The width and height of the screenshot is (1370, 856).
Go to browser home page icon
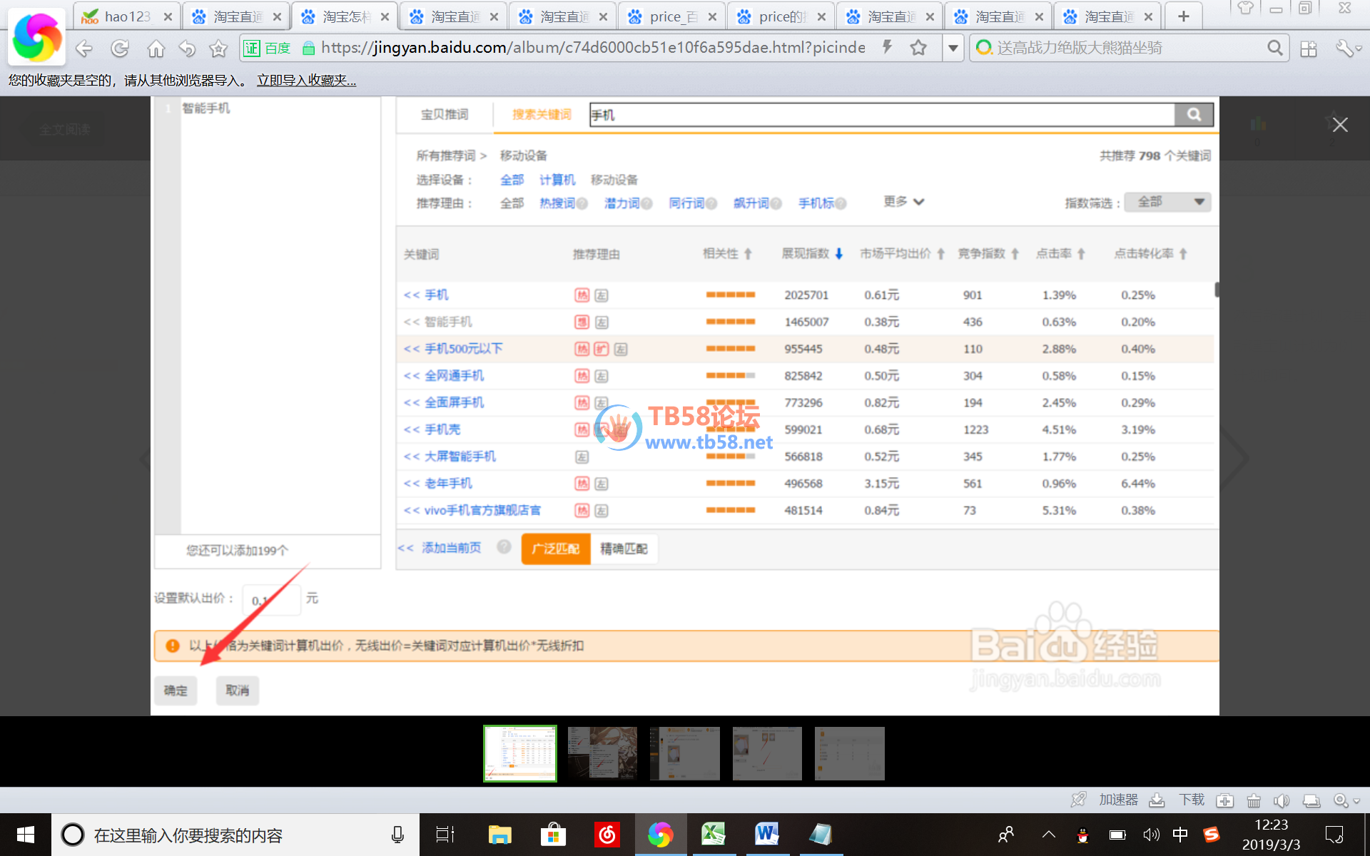point(156,49)
